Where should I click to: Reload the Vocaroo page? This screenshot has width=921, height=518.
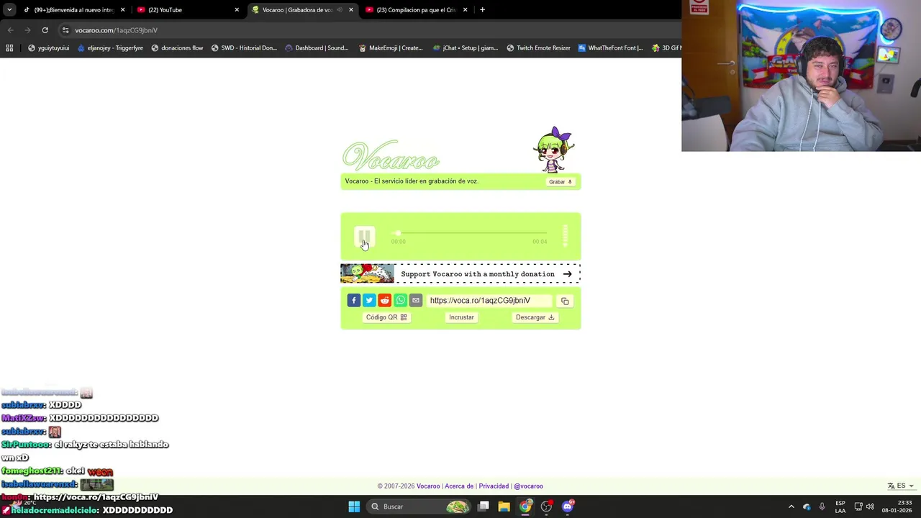click(45, 30)
